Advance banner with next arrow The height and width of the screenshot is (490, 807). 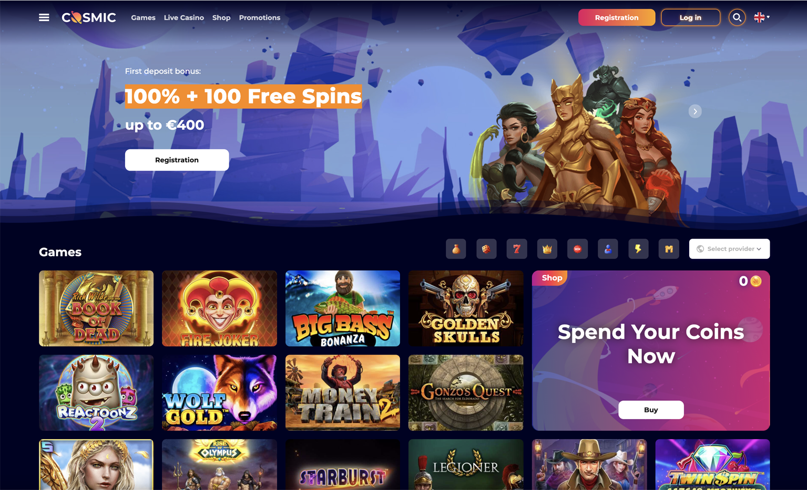pyautogui.click(x=695, y=111)
